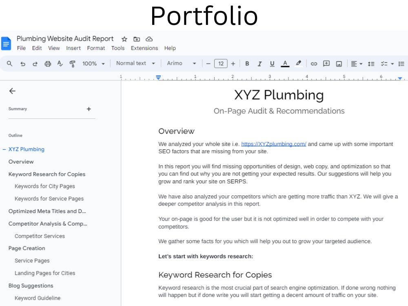This screenshot has width=408, height=306.
Task: Open the File menu
Action: 21,48
